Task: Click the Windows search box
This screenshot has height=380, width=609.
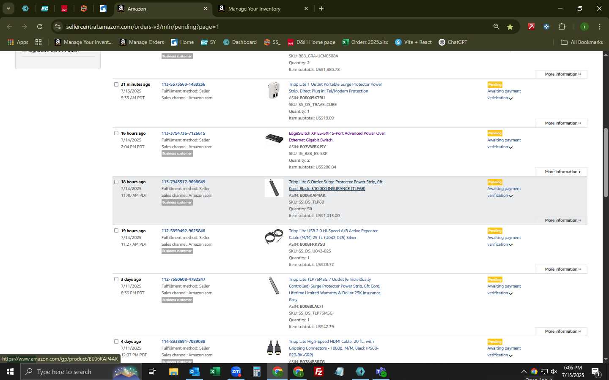Action: pyautogui.click(x=80, y=372)
